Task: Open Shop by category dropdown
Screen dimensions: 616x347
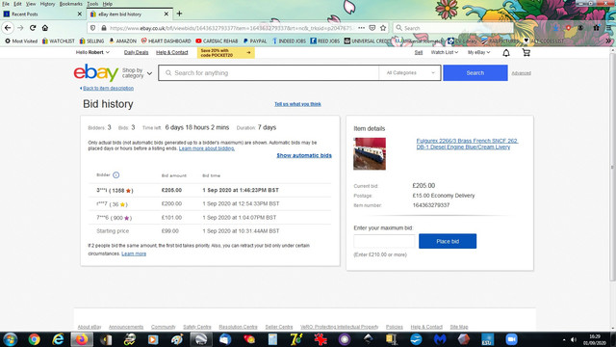Action: pyautogui.click(x=137, y=73)
